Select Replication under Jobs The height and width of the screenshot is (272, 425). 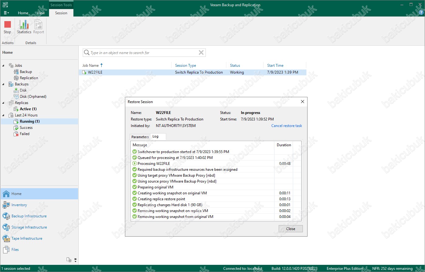[x=29, y=78]
